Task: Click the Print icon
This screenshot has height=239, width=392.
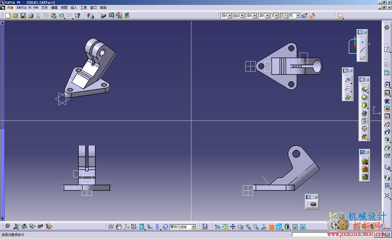Action: coord(30,16)
